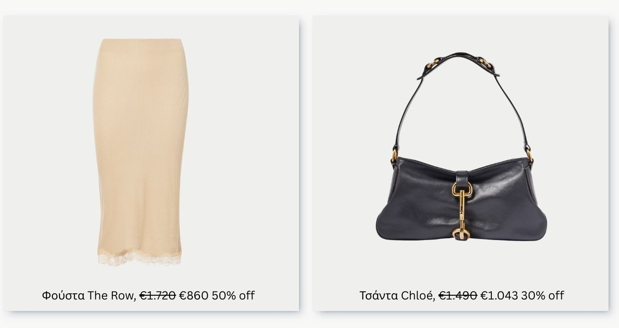Select the €860 sale price
Image resolution: width=619 pixels, height=328 pixels.
tap(193, 295)
